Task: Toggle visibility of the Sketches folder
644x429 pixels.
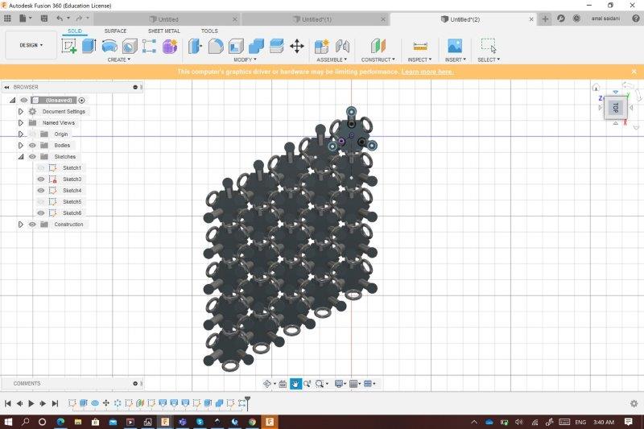Action: click(32, 156)
